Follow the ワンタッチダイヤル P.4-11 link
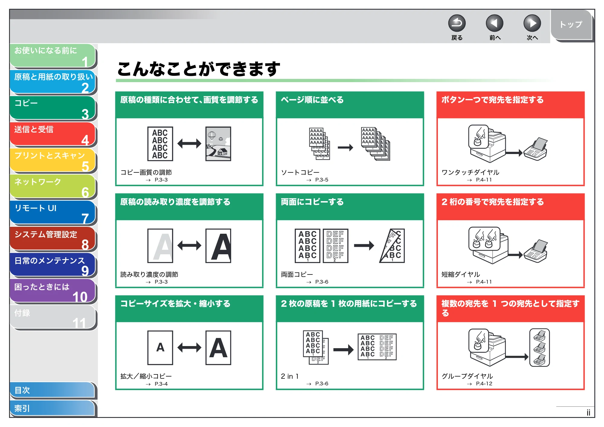 pyautogui.click(x=470, y=176)
